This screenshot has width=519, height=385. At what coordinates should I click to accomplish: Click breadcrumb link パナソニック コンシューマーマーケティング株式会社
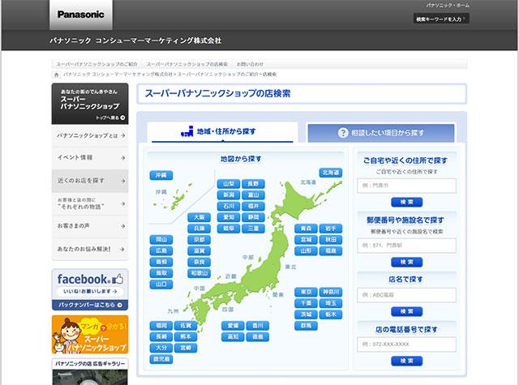coord(118,75)
